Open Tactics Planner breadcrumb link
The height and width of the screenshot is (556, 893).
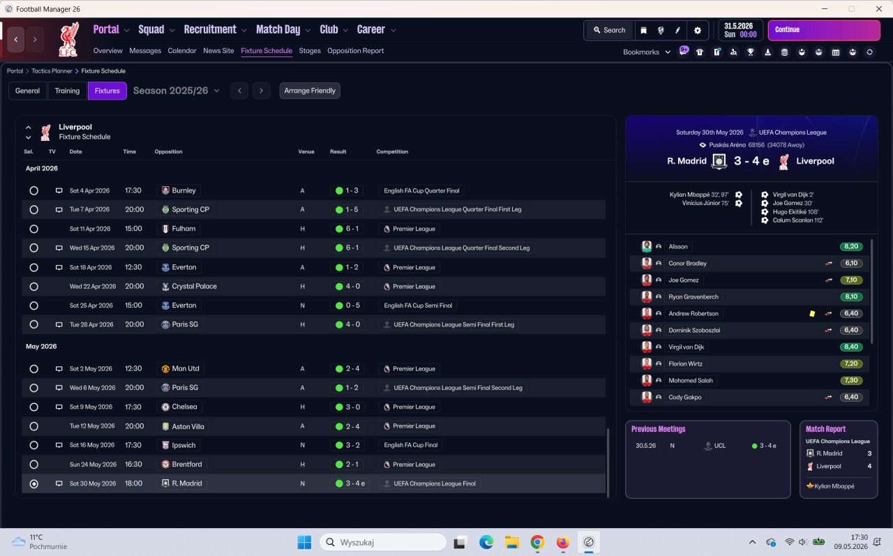pos(52,71)
